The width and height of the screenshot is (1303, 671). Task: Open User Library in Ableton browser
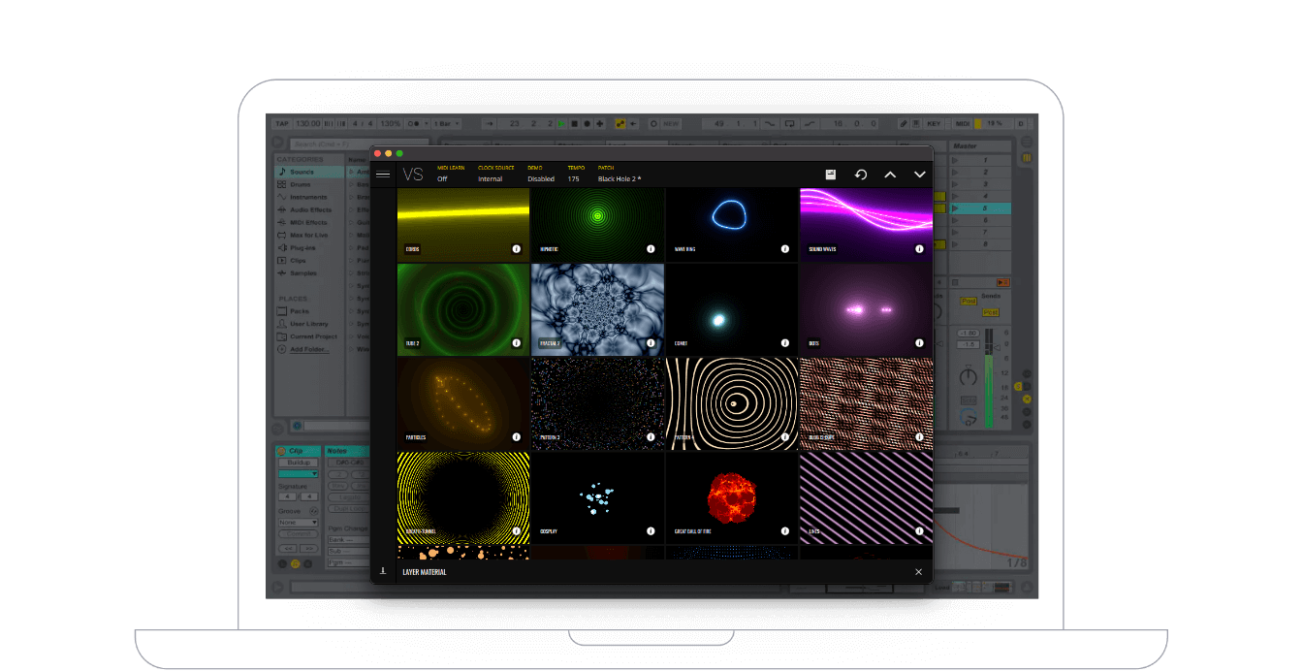tap(308, 324)
